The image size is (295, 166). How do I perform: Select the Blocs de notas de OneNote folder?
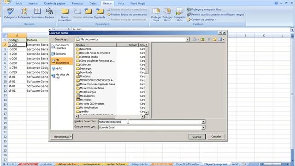click(93, 53)
